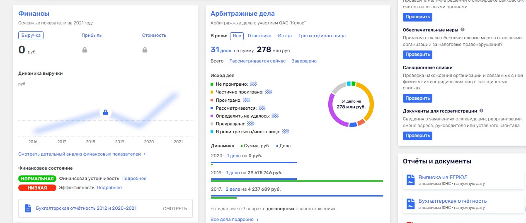
Task: Filter cases by Третьего/иного лица role
Action: click(x=322, y=36)
